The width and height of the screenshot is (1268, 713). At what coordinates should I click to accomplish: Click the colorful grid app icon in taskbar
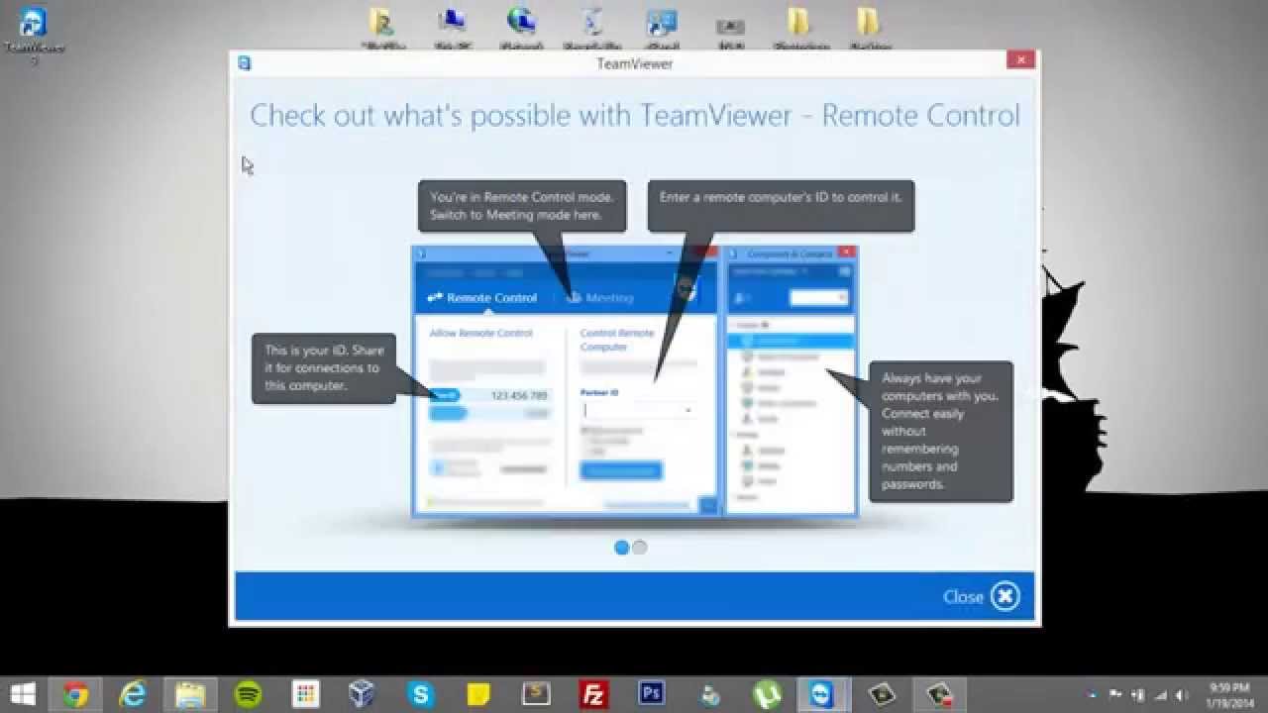(305, 694)
